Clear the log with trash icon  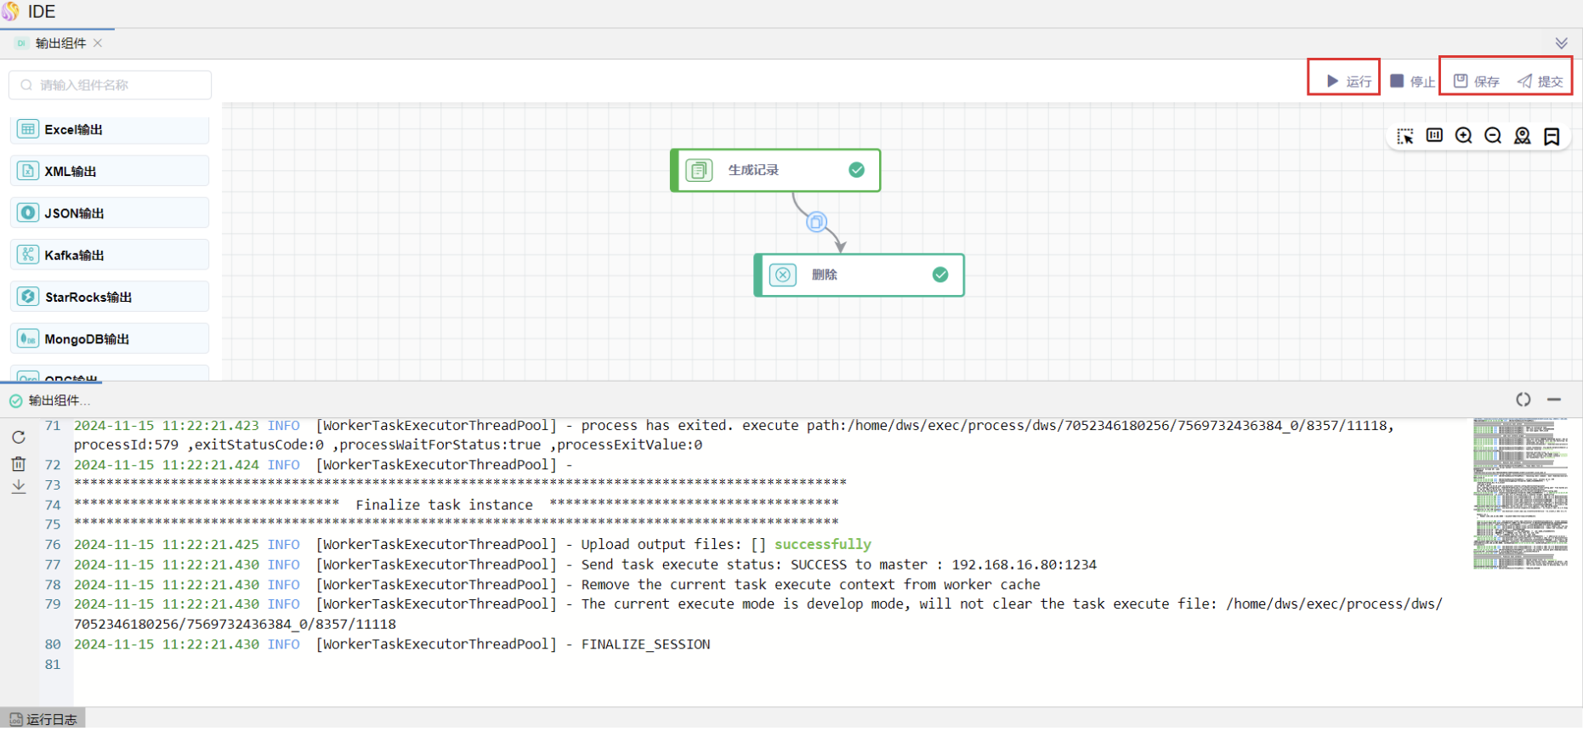coord(19,464)
